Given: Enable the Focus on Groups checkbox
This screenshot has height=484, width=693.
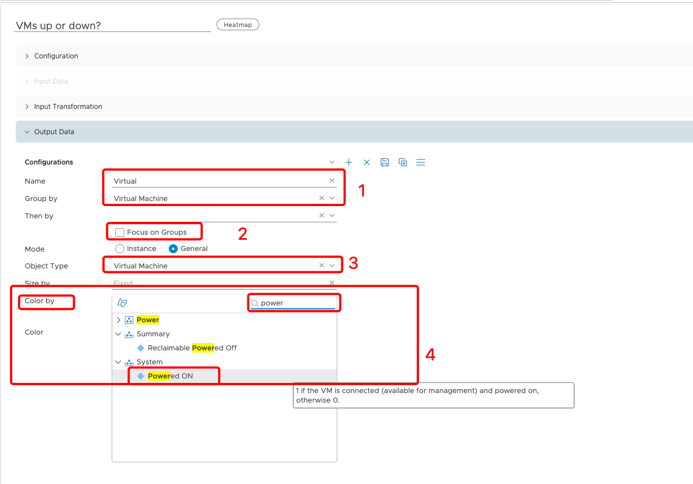Looking at the screenshot, I should point(119,231).
